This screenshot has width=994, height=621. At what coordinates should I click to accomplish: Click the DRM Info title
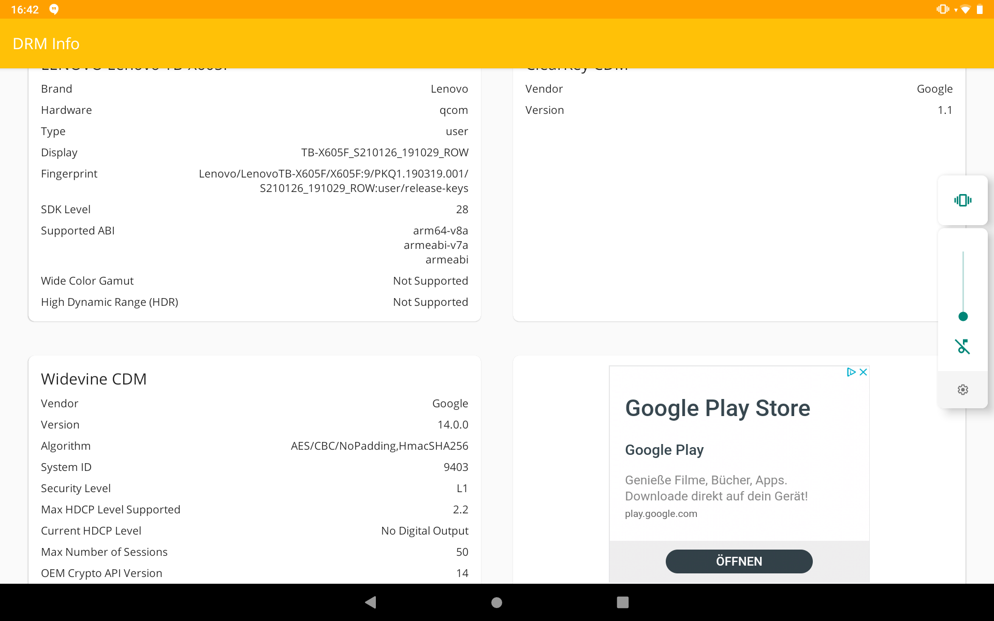click(x=46, y=43)
